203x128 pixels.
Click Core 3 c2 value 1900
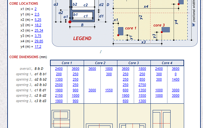click(126, 95)
